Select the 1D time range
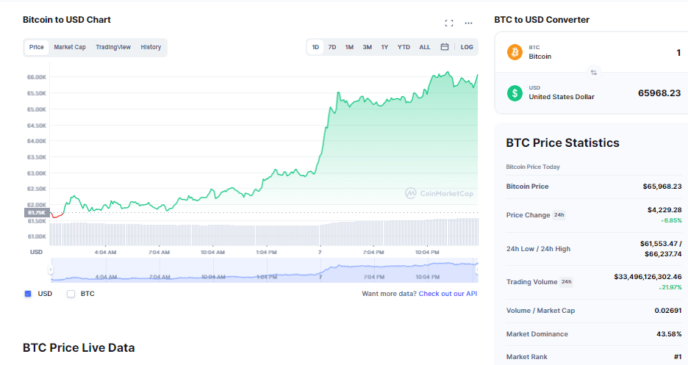This screenshot has width=688, height=365. (x=315, y=47)
